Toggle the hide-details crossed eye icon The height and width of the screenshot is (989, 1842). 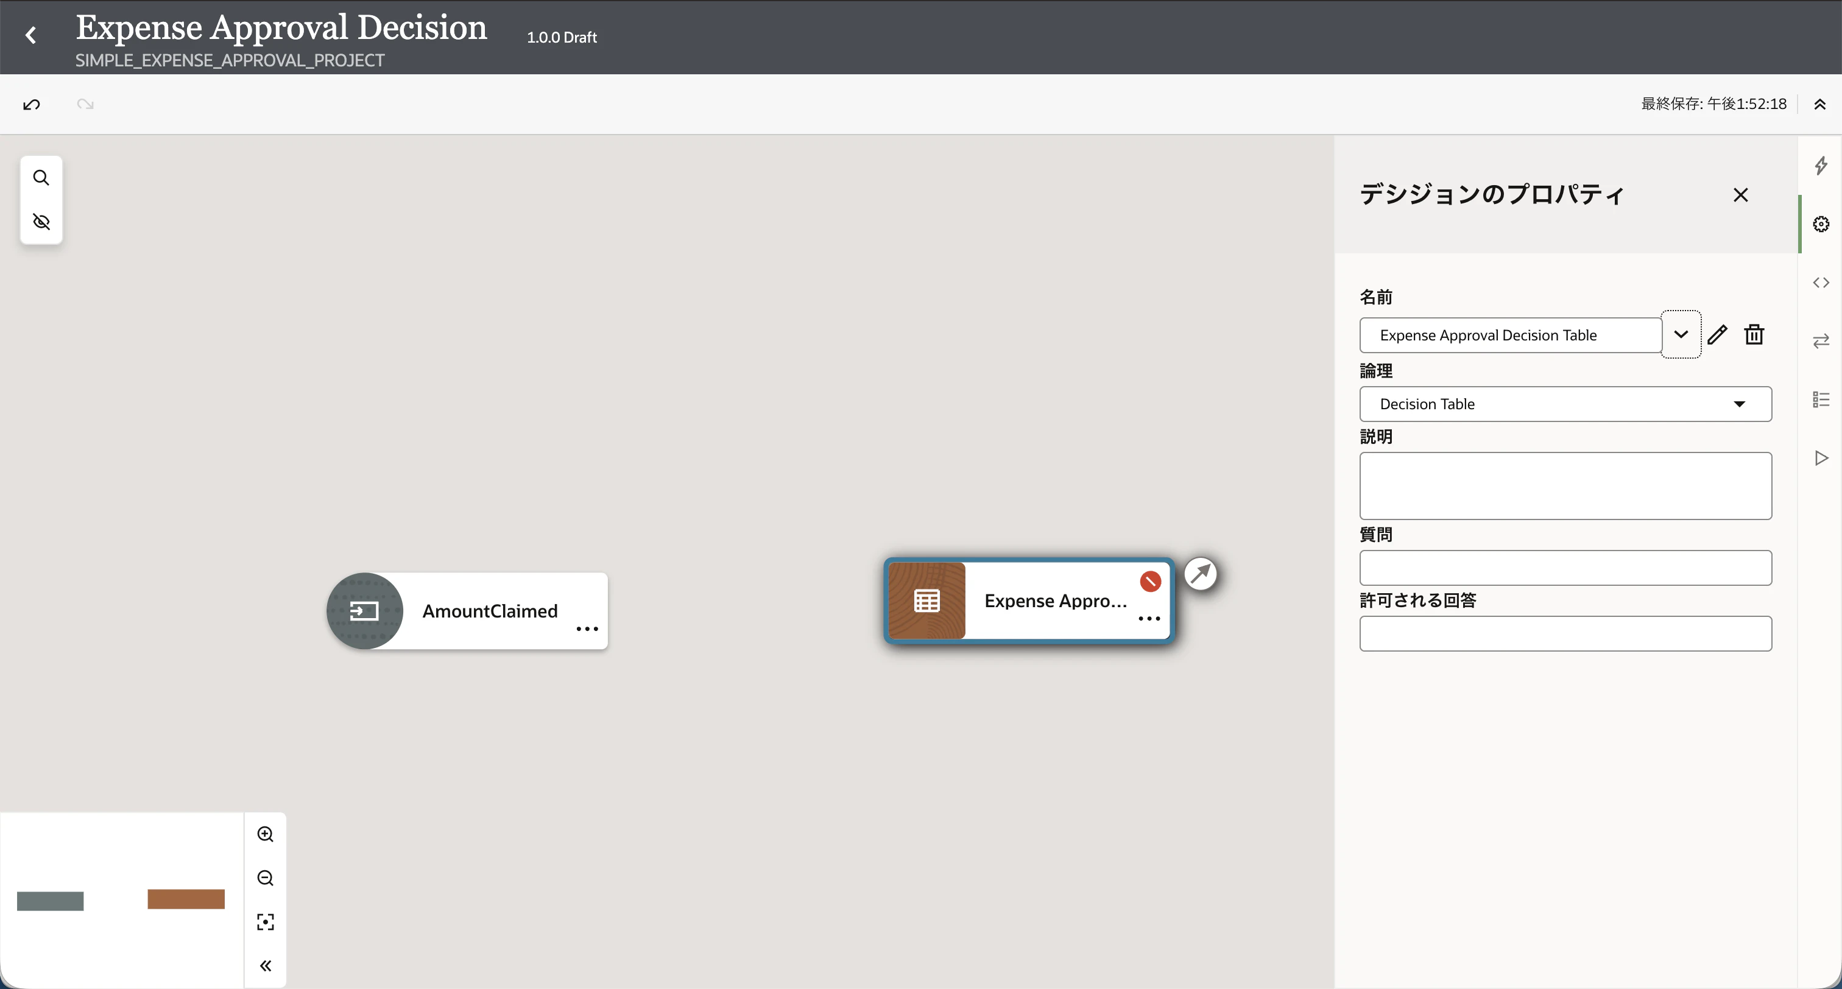click(x=41, y=222)
